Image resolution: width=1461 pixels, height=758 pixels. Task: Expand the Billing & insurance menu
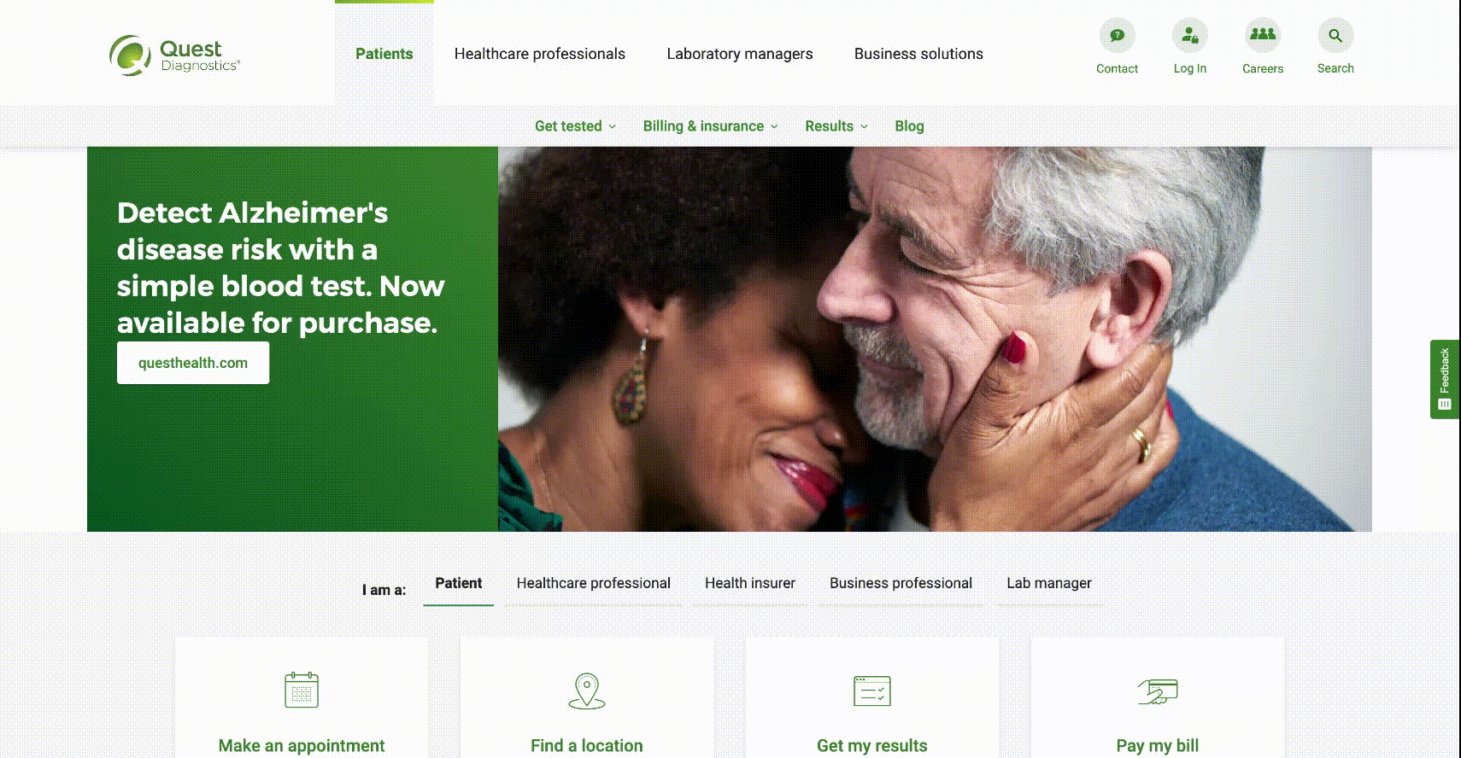(x=711, y=126)
